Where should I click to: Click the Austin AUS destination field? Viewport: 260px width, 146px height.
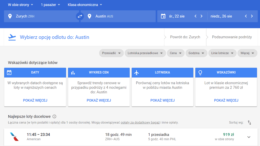(118, 16)
